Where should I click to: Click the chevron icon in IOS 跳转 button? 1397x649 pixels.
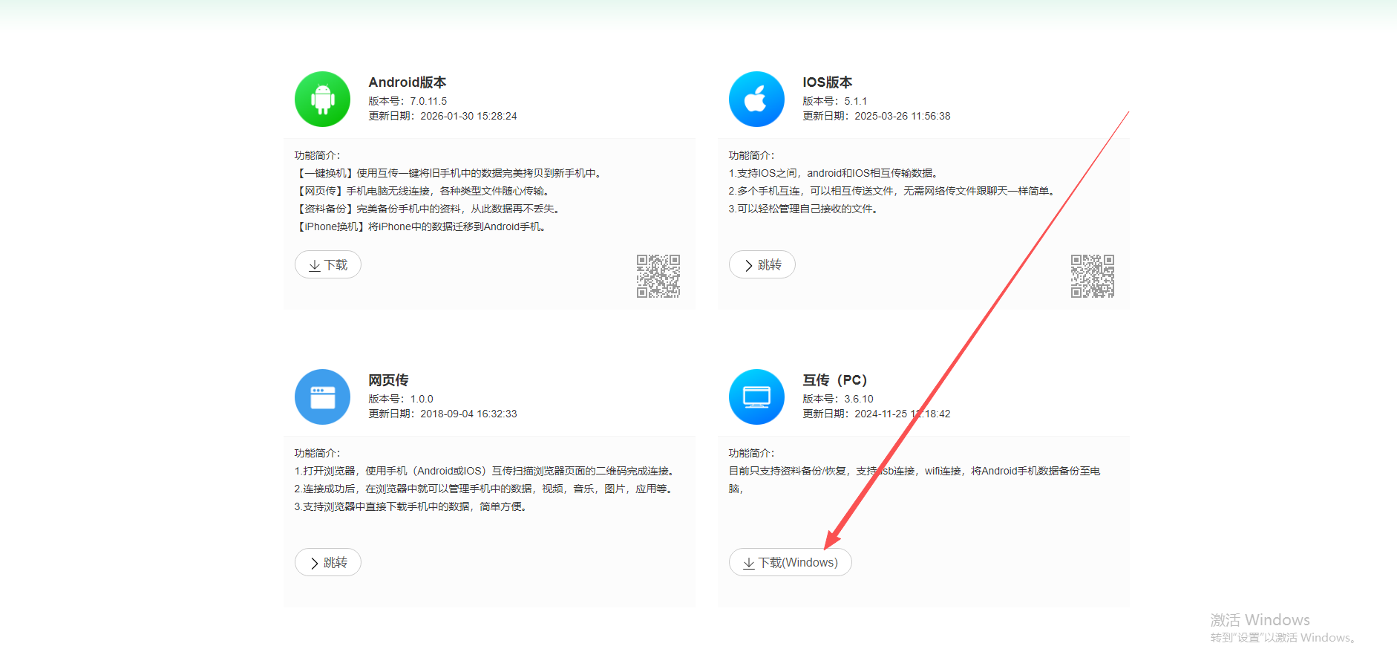tap(749, 265)
